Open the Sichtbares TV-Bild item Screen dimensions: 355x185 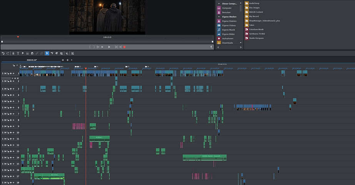(x=255, y=34)
